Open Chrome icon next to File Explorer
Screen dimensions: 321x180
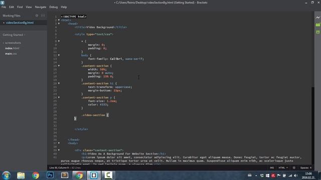pos(36,175)
